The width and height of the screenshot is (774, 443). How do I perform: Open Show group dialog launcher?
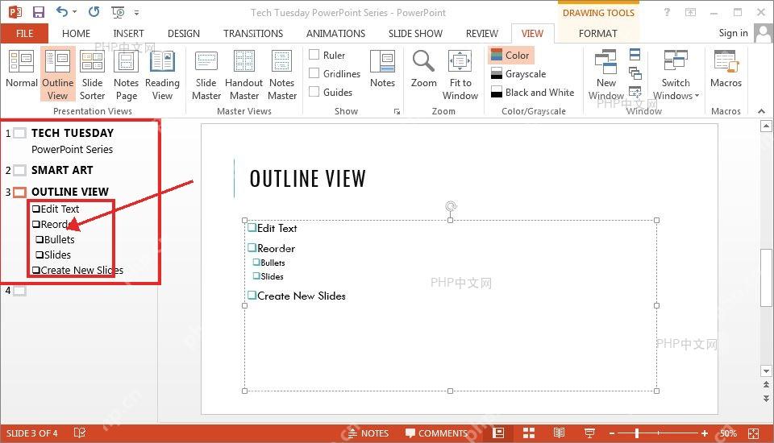(x=397, y=112)
